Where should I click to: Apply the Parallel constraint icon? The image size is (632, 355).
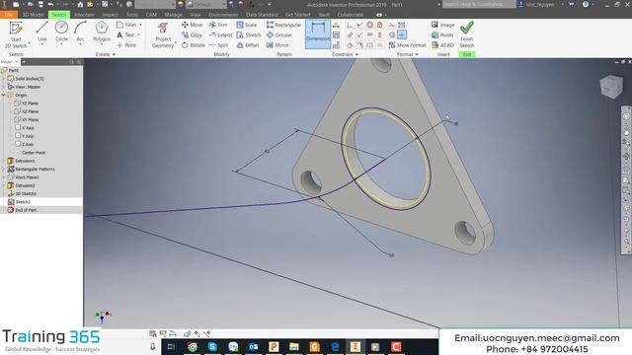pyautogui.click(x=350, y=35)
